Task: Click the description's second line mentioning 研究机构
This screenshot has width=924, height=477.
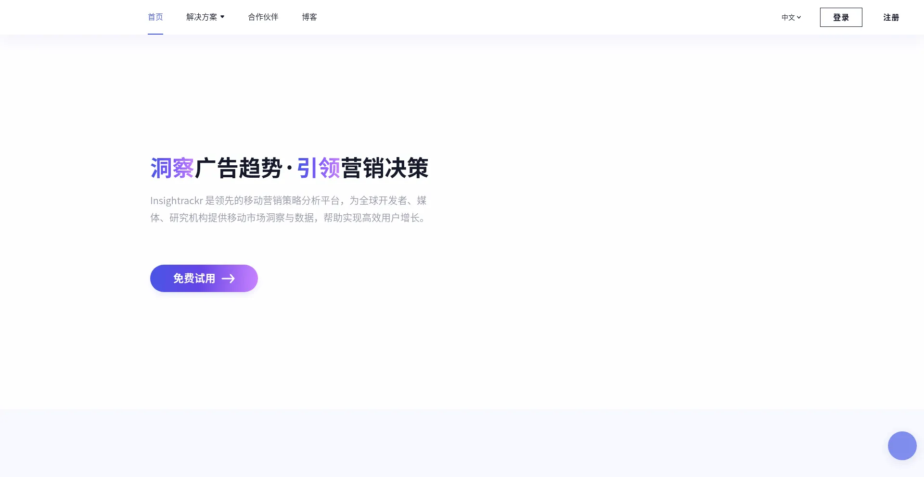Action: coord(288,218)
